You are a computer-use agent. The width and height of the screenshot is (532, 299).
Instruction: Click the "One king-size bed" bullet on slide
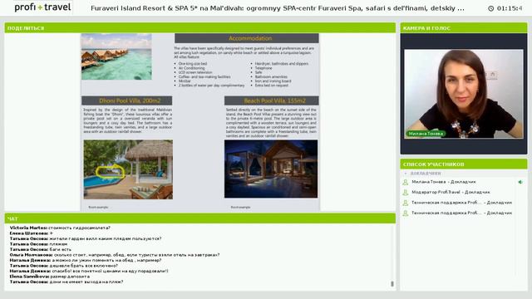pos(192,64)
